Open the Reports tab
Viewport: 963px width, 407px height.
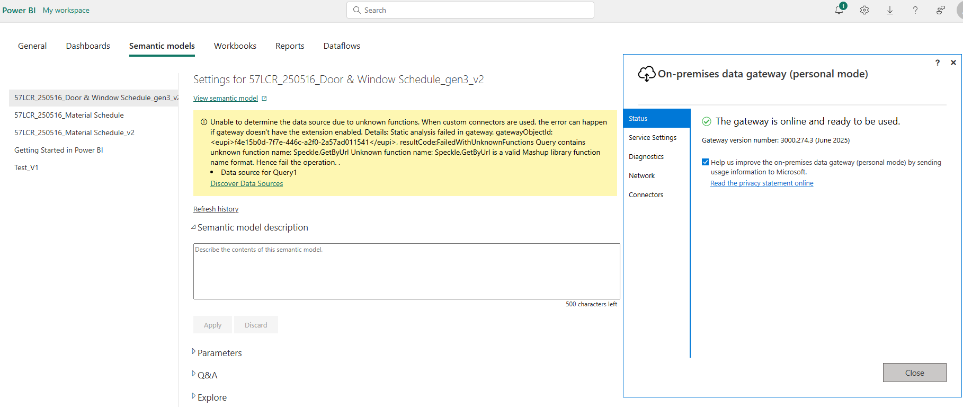click(290, 46)
